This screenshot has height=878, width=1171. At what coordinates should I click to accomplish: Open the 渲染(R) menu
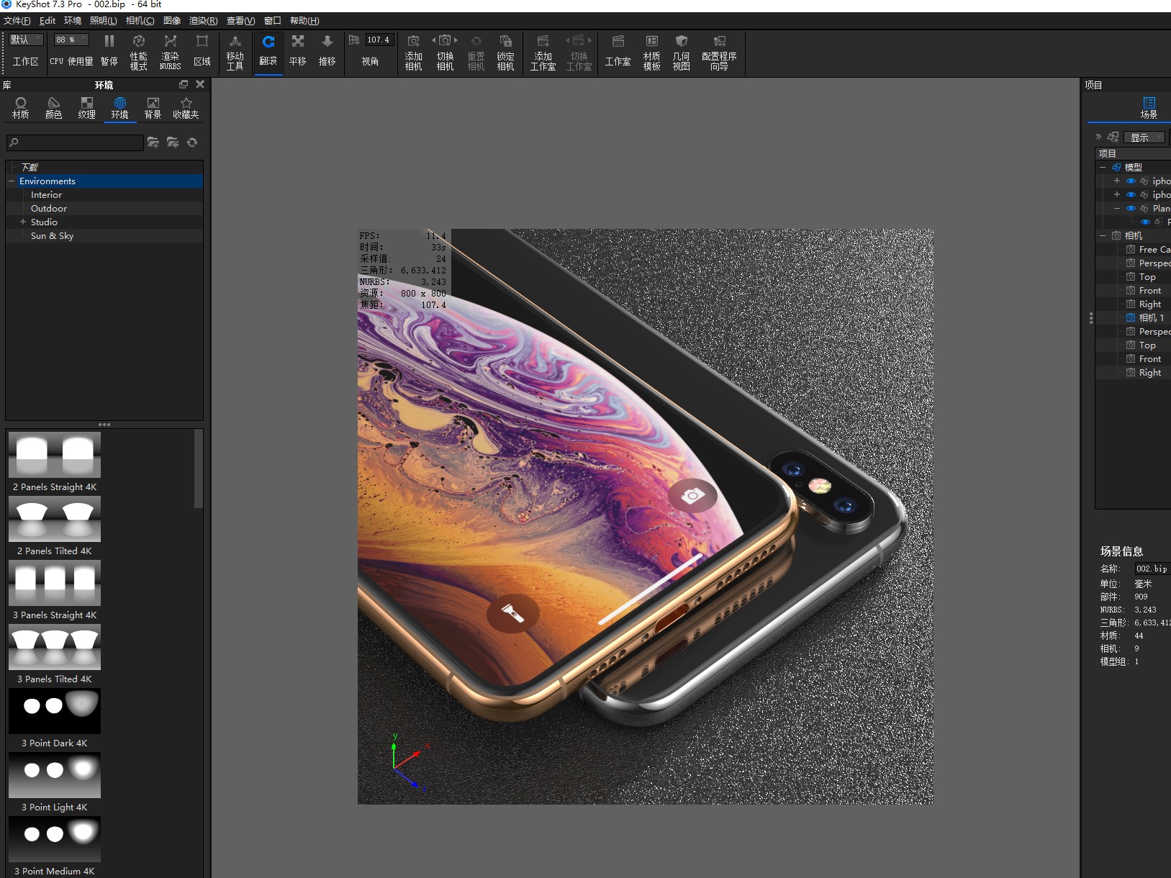coord(202,20)
